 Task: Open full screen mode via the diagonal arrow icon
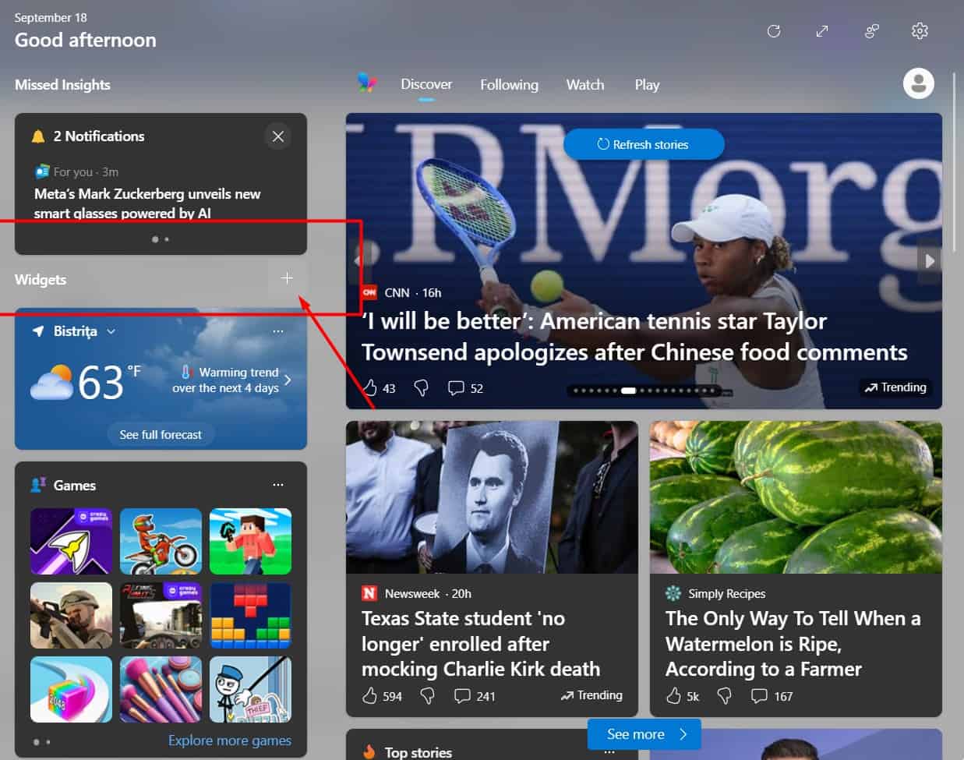pyautogui.click(x=822, y=31)
